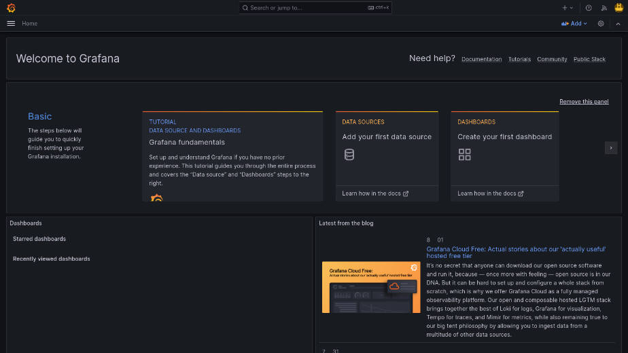Click the Grafana logo icon
The height and width of the screenshot is (353, 628).
tap(11, 7)
